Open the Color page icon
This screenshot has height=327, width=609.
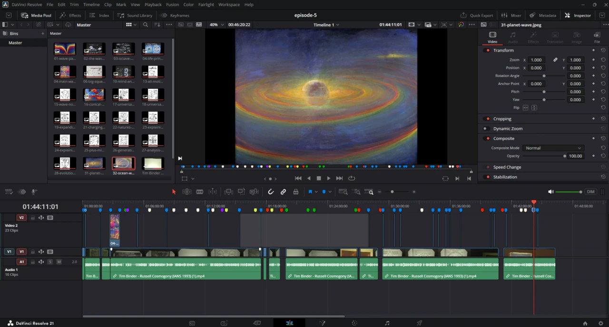pyautogui.click(x=354, y=323)
